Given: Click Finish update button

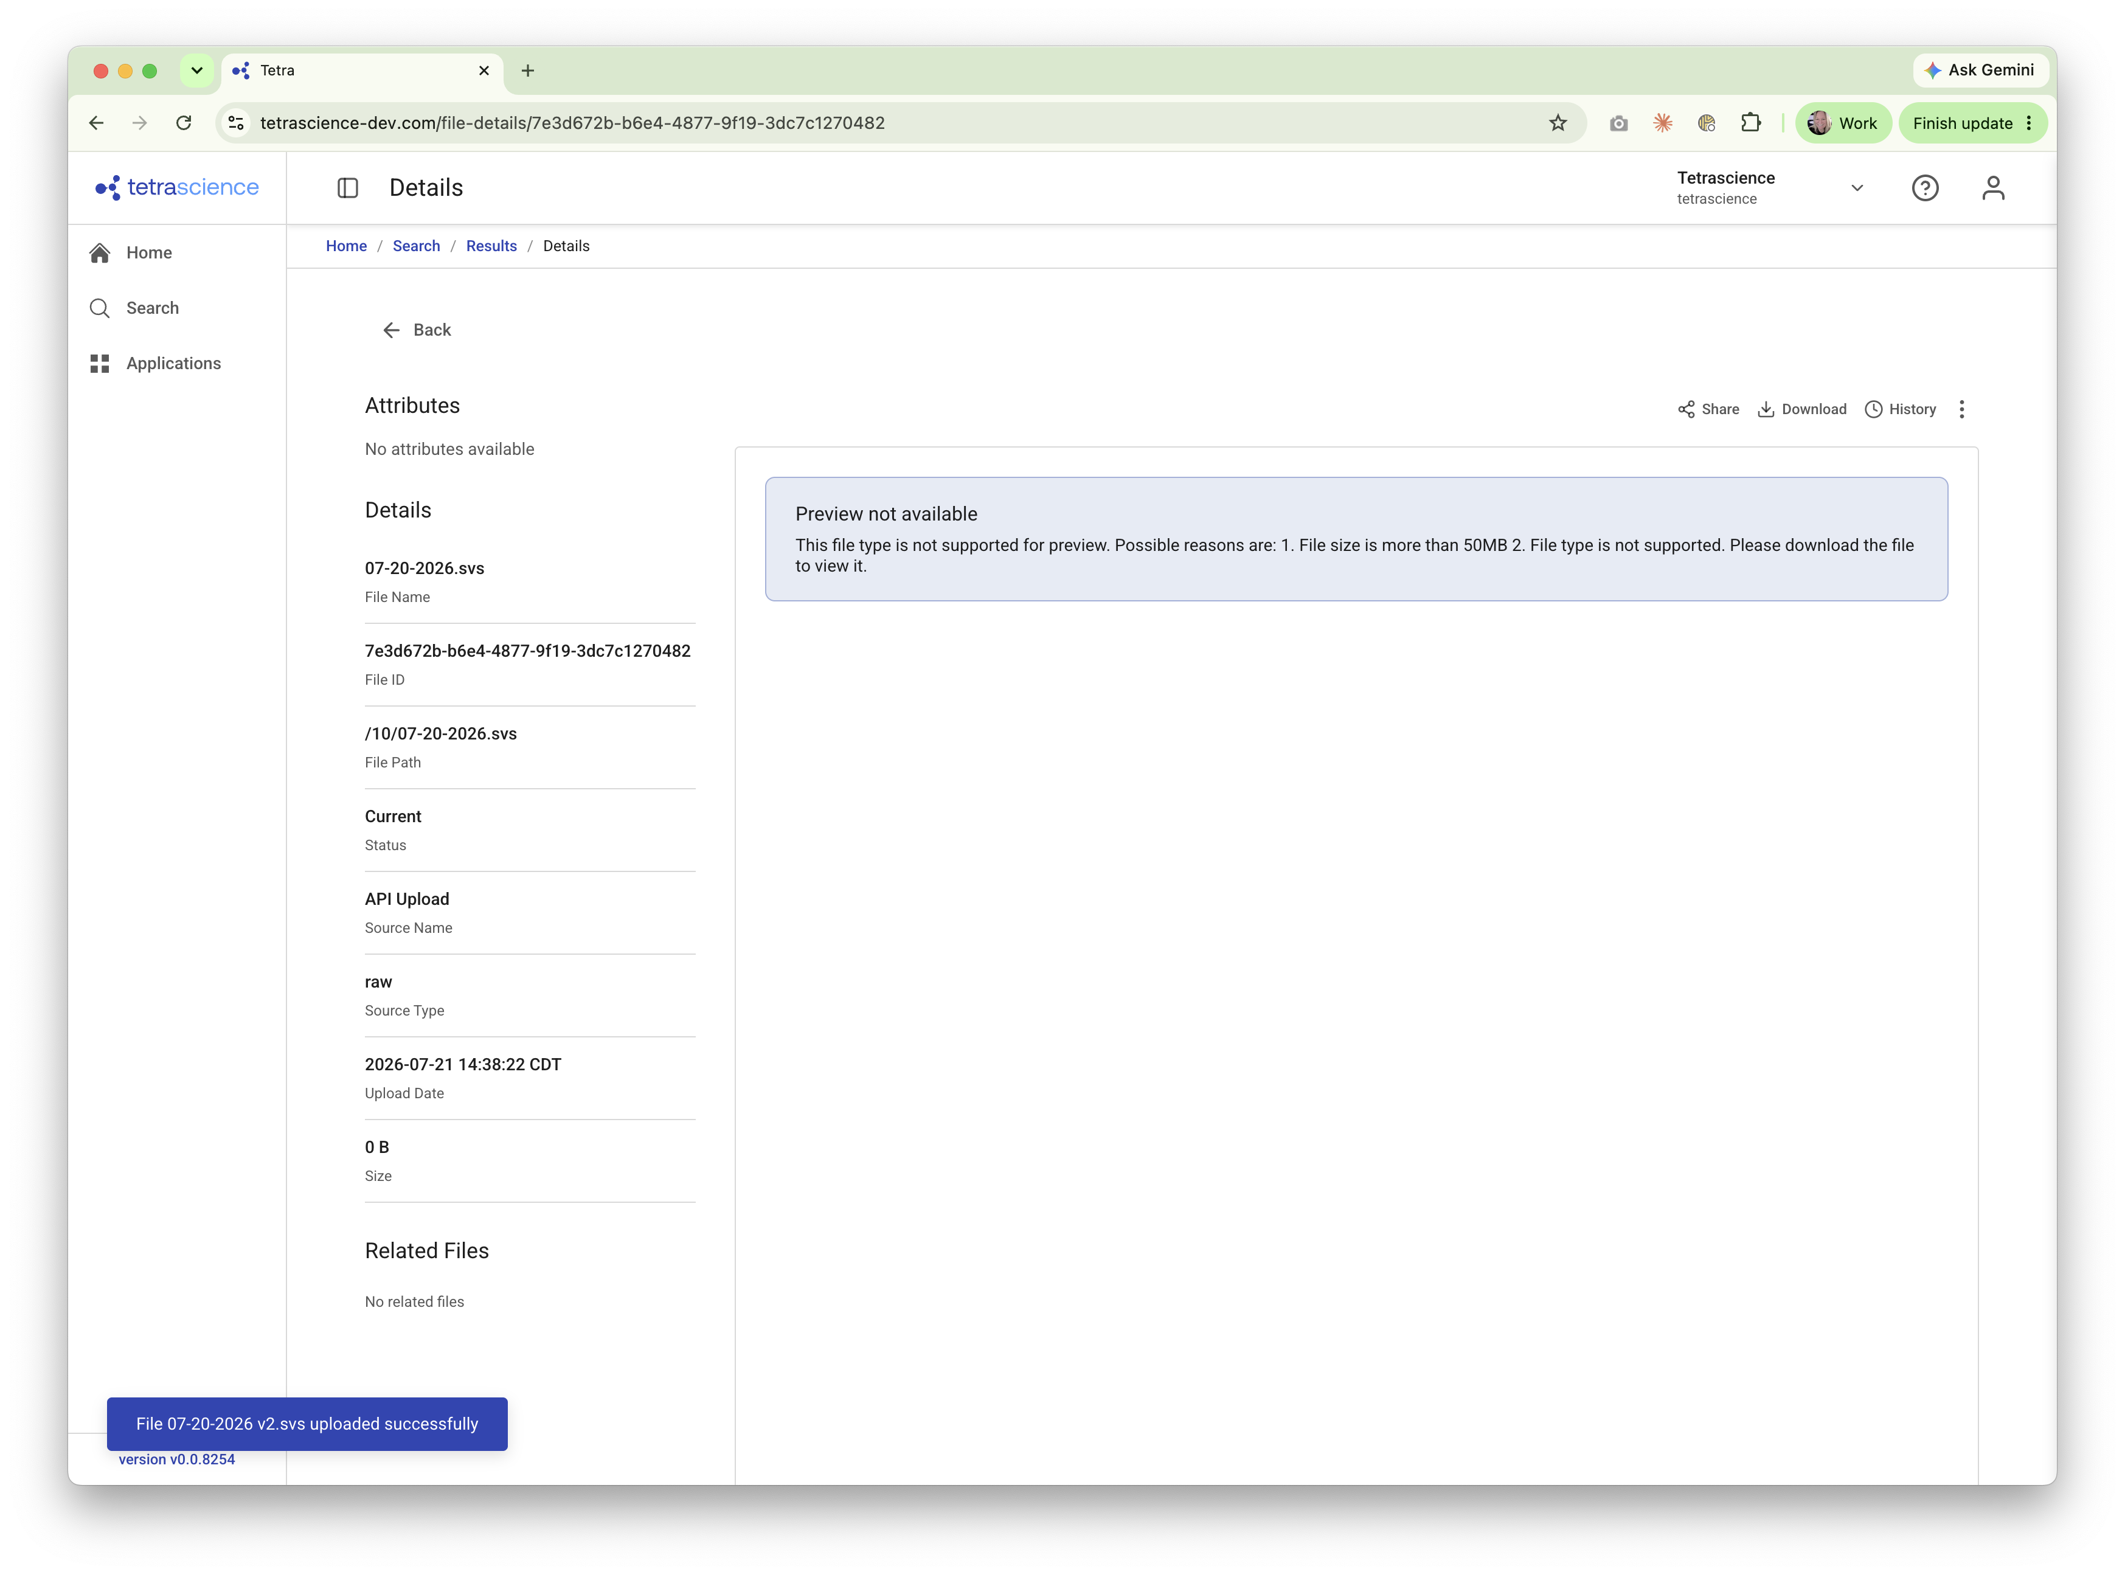Looking at the screenshot, I should coord(1972,123).
